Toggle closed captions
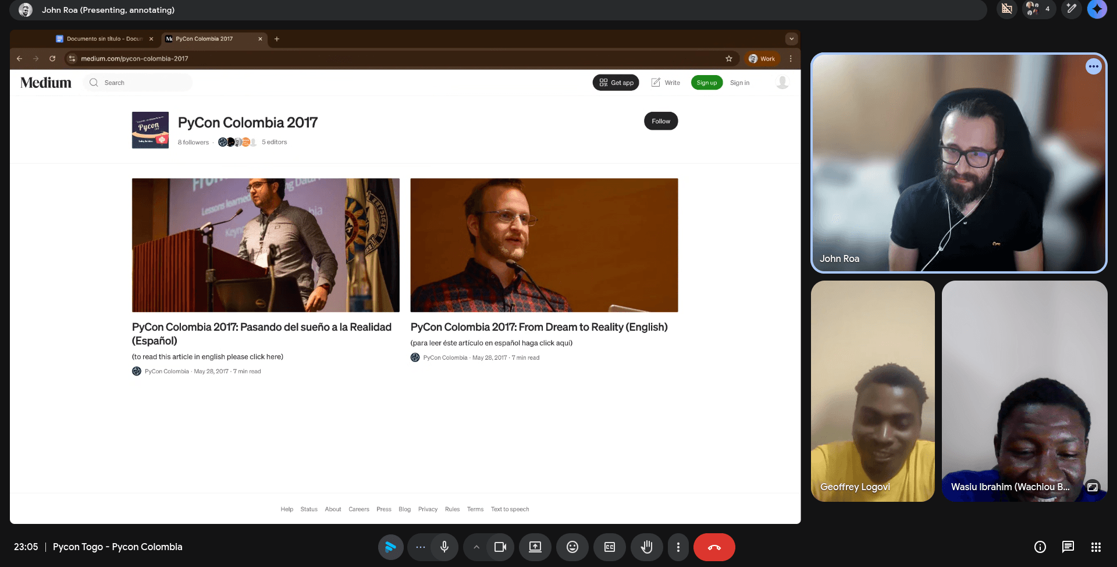The image size is (1117, 567). click(610, 547)
